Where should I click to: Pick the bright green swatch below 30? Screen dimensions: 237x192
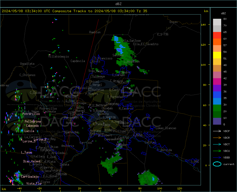coord(217,108)
